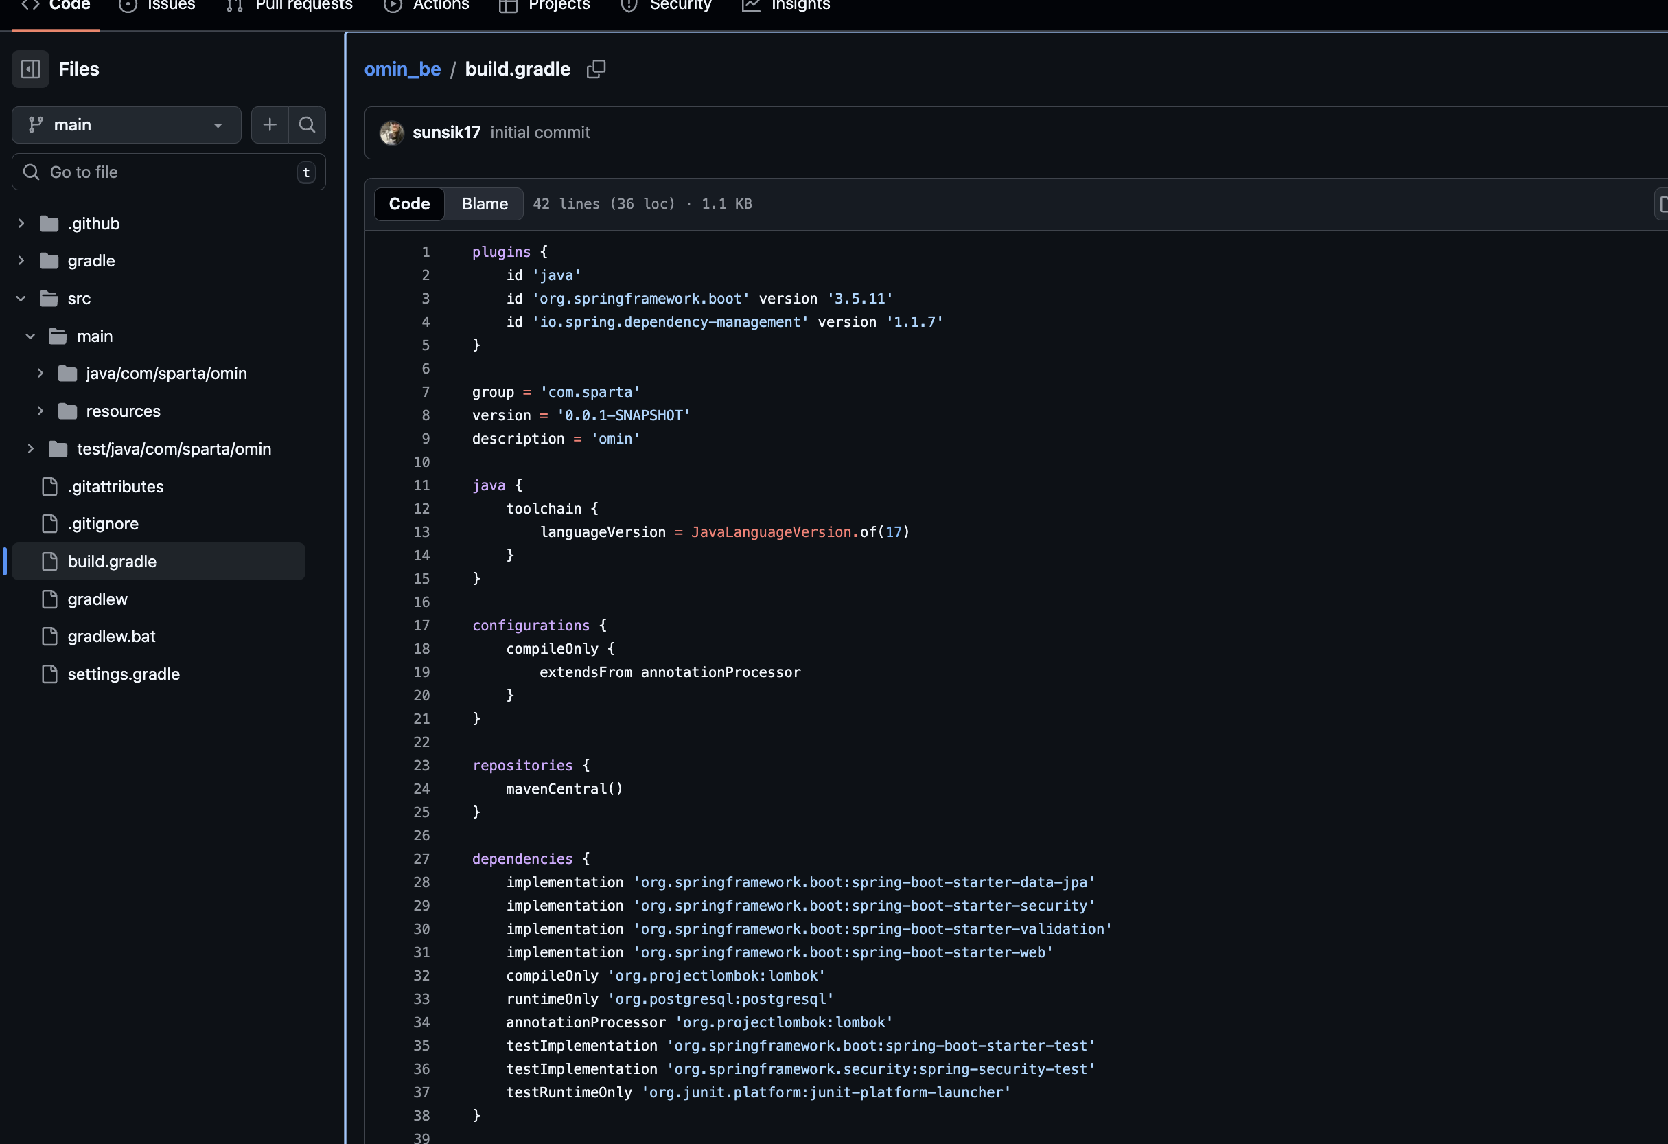Open the omin_be repository link
1668x1144 pixels.
(402, 69)
